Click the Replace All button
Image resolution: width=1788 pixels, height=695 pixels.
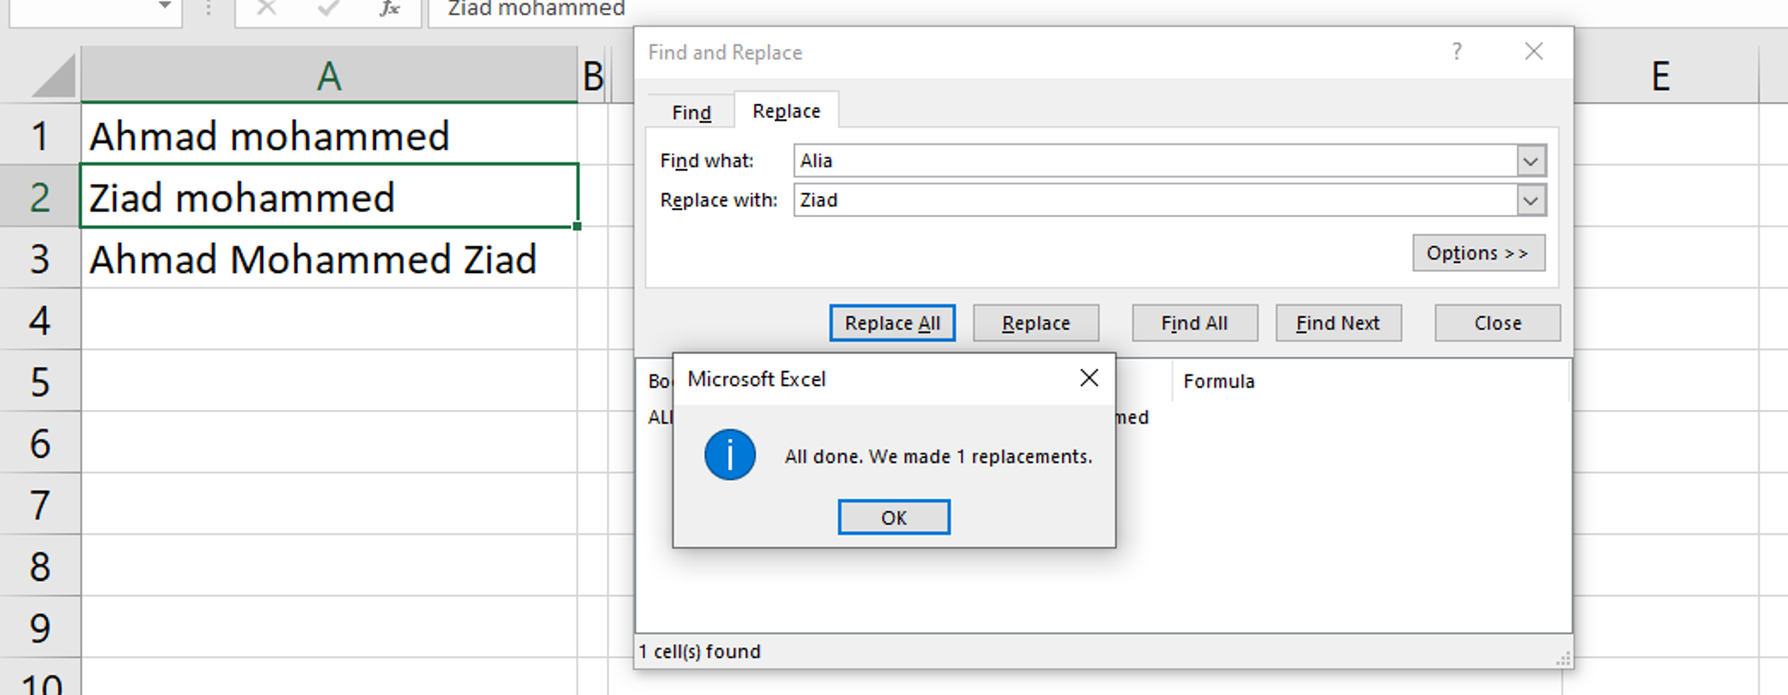click(x=892, y=323)
